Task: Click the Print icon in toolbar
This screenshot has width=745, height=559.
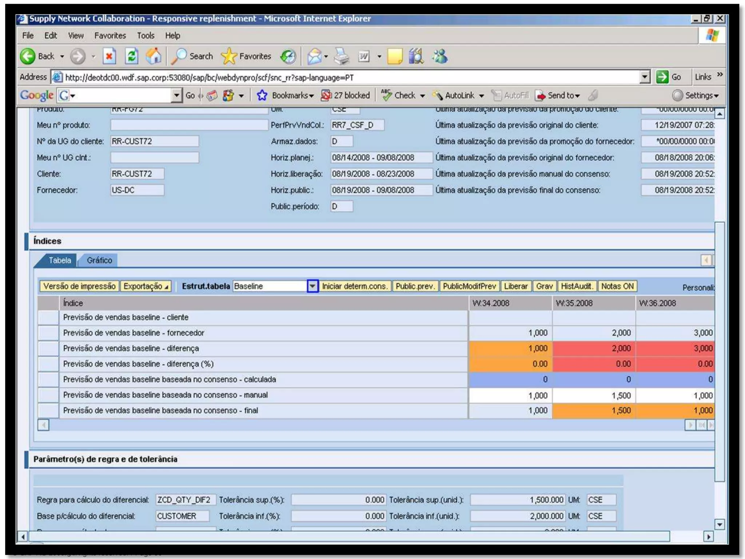Action: click(342, 56)
